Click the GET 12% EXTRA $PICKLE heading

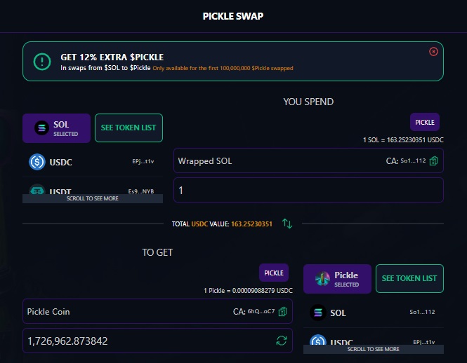[112, 57]
